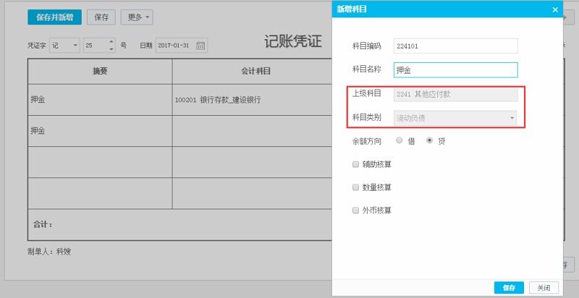Save the new account in dialog
Screen dimensions: 579x298
click(x=509, y=288)
